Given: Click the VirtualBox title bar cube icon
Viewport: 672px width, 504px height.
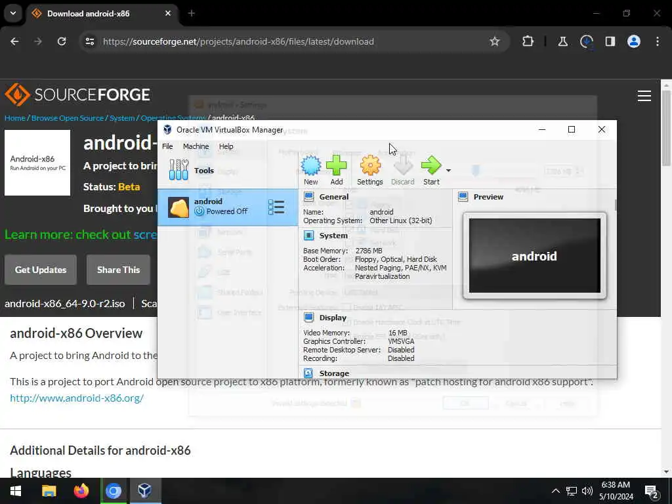Looking at the screenshot, I should 167,129.
